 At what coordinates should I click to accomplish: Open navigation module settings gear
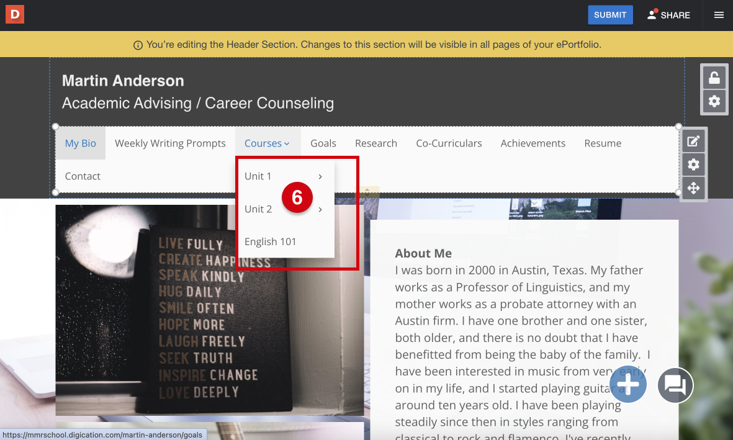693,164
